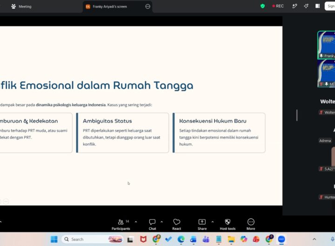The image size is (335, 246).
Task: Open the Chat panel
Action: [152, 225]
